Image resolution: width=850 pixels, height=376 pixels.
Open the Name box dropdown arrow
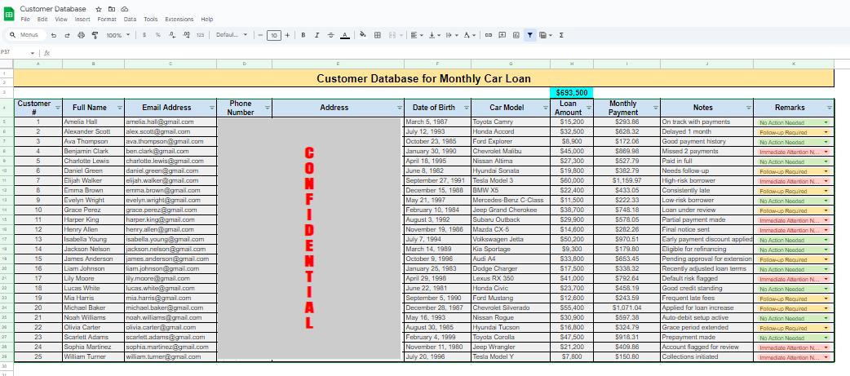[33, 53]
